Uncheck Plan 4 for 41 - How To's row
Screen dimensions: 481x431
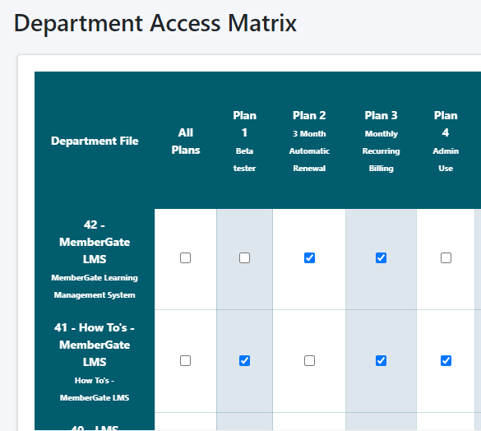[446, 361]
